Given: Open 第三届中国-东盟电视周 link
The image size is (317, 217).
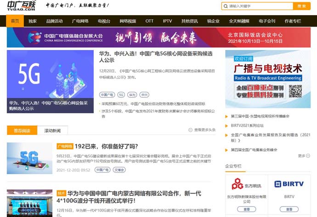Looking at the screenshot, I should pos(260,116).
